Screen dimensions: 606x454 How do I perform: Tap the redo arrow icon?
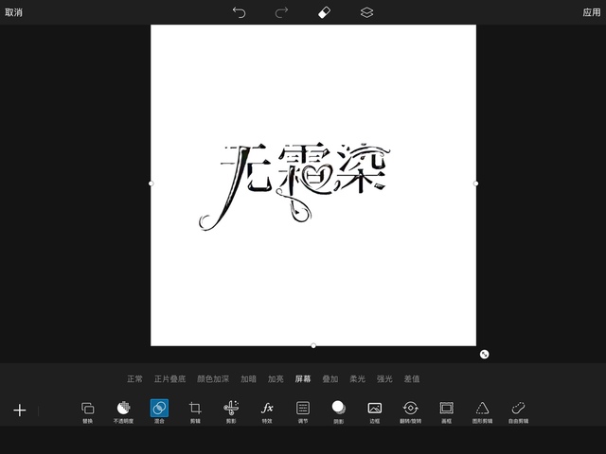[x=281, y=12]
